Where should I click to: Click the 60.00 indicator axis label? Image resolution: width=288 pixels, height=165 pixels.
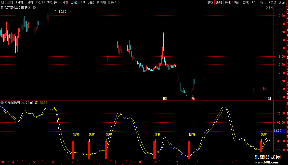click(281, 123)
